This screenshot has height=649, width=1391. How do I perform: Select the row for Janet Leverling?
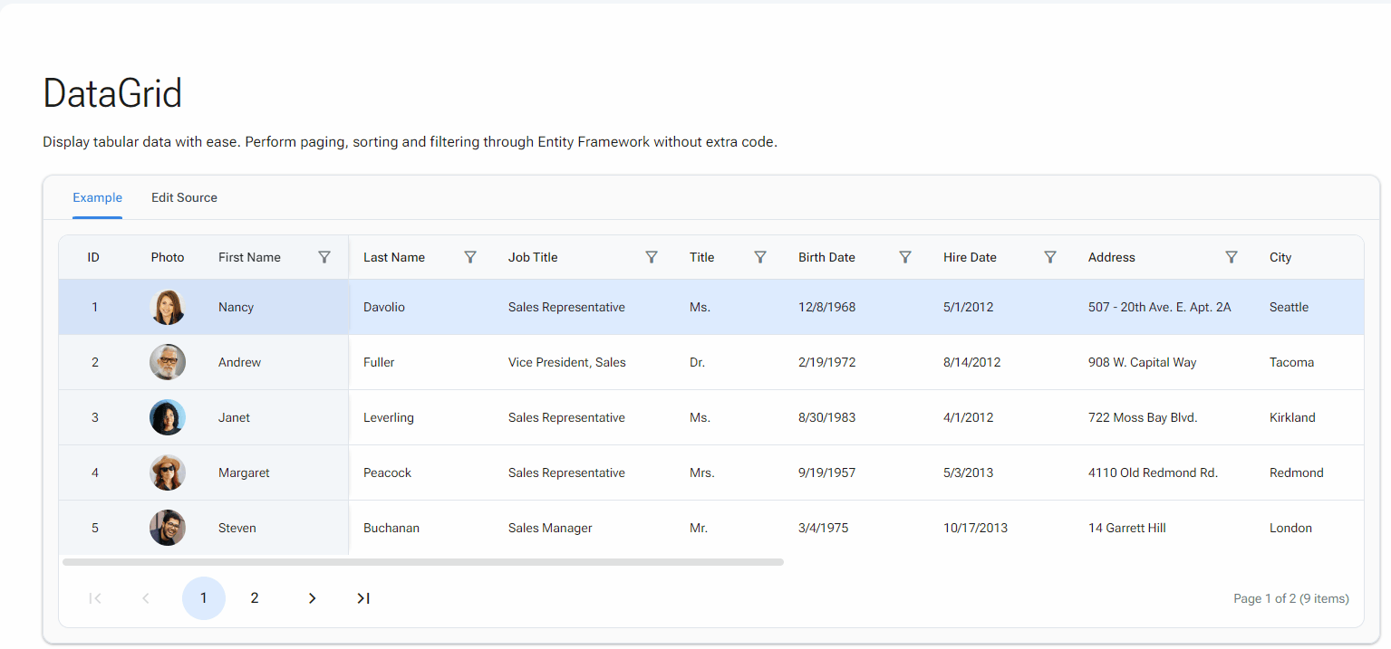tap(566, 417)
